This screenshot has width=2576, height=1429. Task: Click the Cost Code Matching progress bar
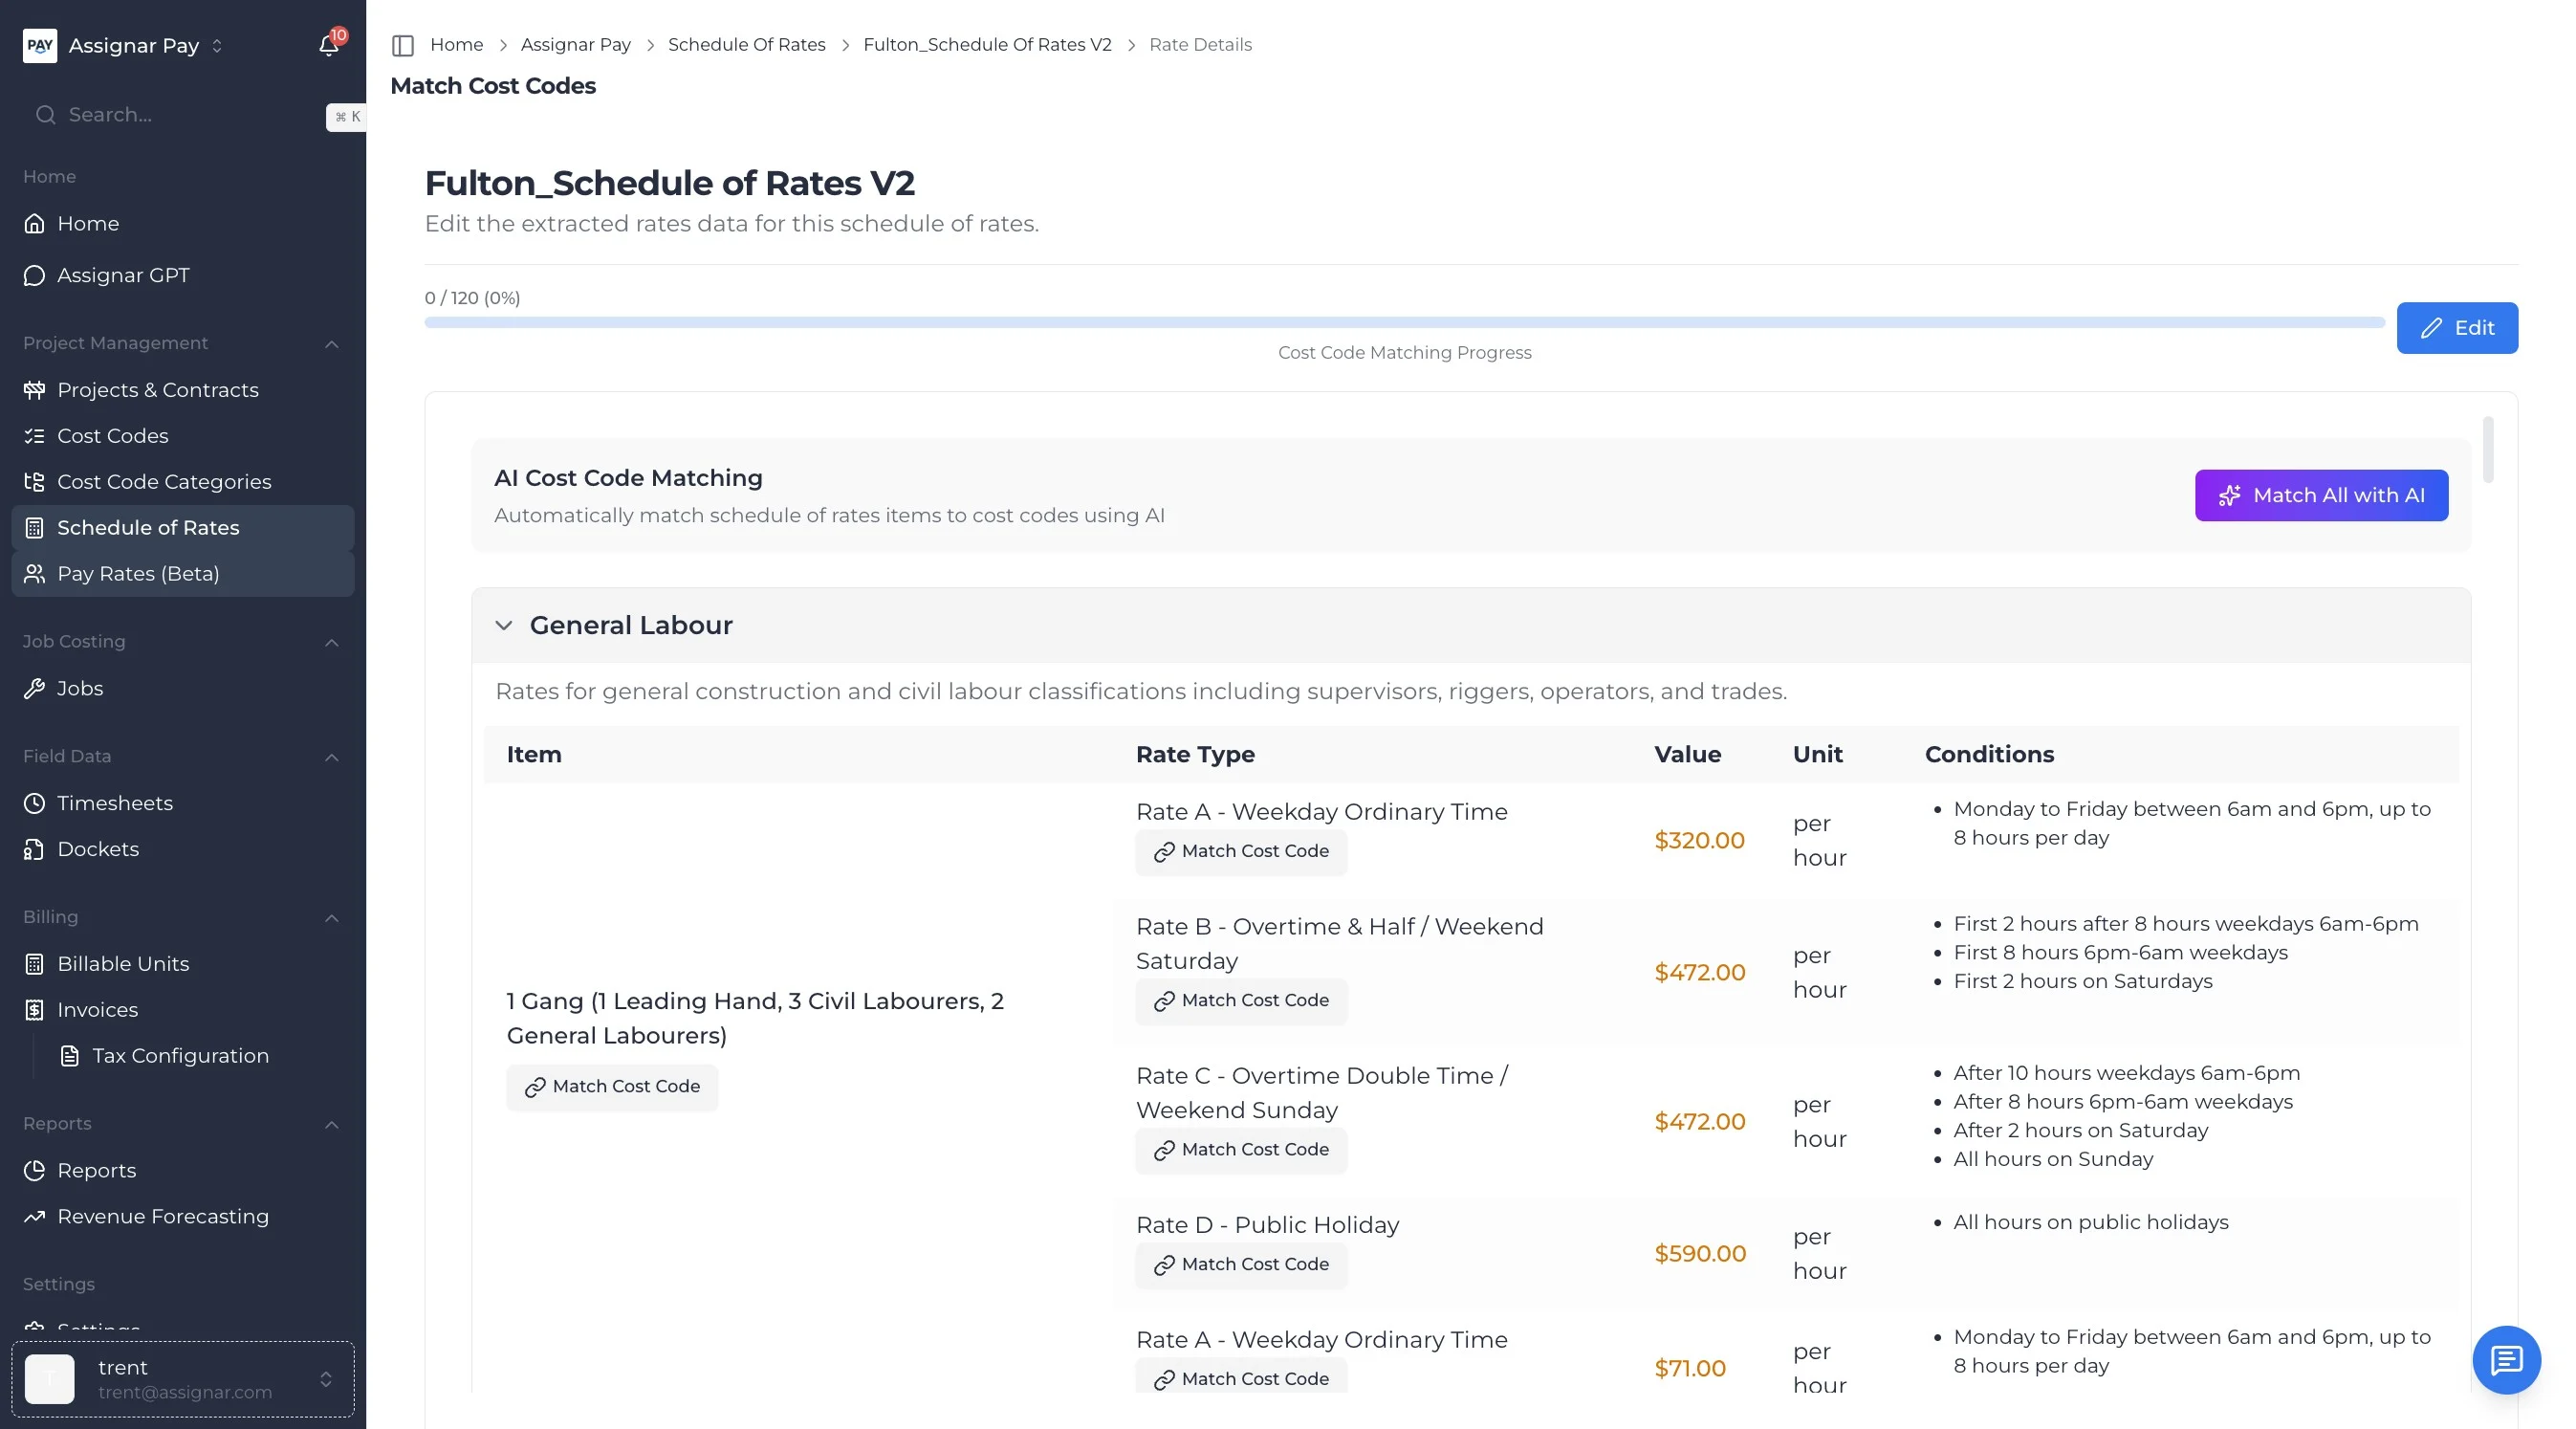point(1403,323)
